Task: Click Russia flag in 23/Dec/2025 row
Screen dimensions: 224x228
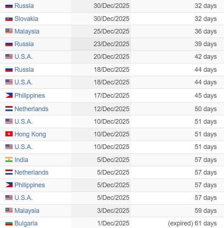Action: pyautogui.click(x=9, y=44)
